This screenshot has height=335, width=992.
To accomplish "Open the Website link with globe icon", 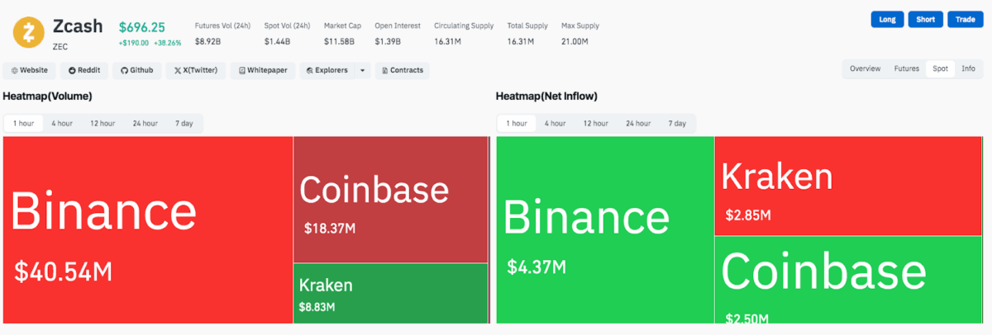I will coord(31,70).
